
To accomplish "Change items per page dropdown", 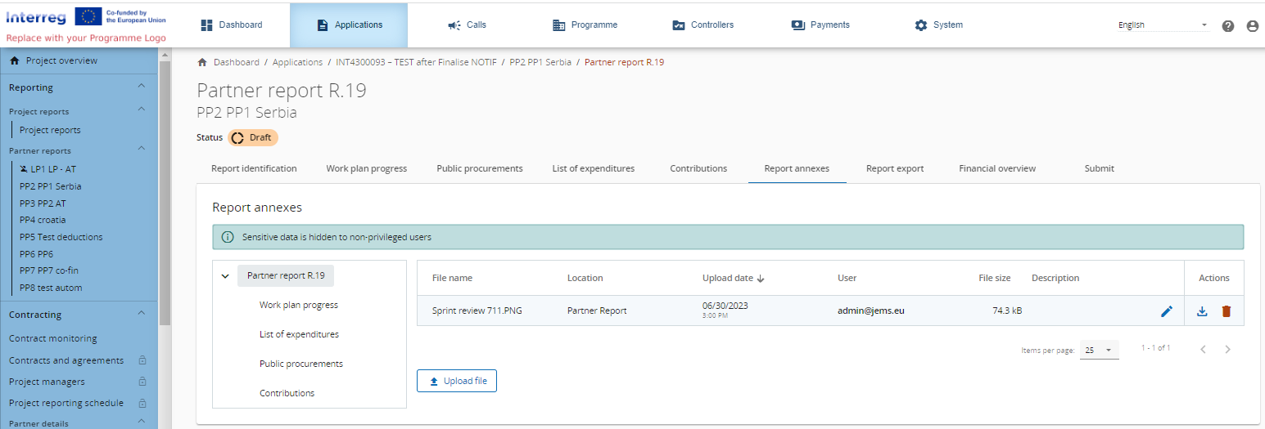I will pos(1099,350).
